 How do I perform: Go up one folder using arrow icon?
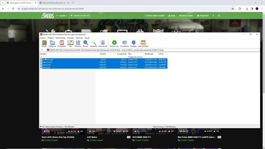pos(42,50)
